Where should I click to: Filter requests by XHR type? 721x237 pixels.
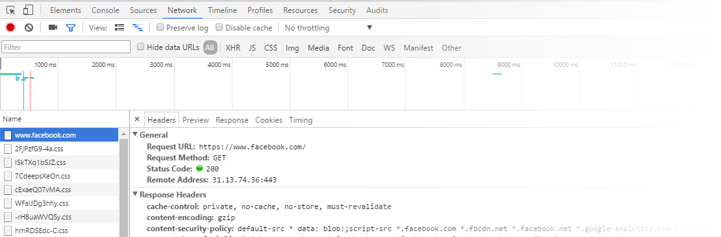tap(233, 48)
